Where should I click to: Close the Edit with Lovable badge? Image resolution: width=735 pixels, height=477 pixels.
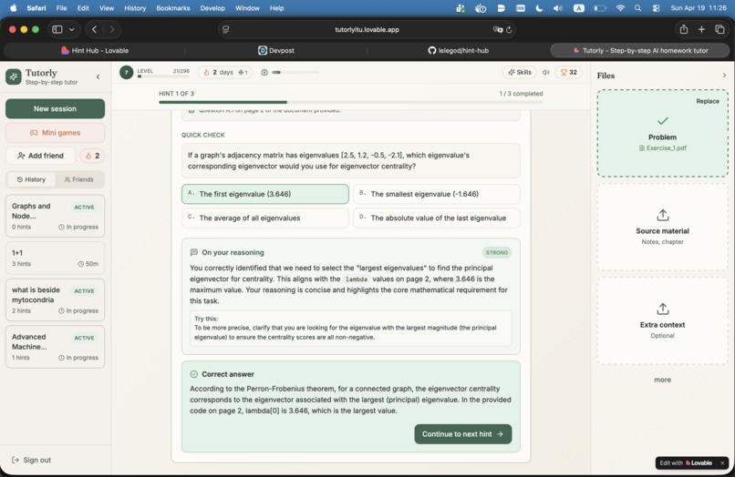tap(722, 463)
